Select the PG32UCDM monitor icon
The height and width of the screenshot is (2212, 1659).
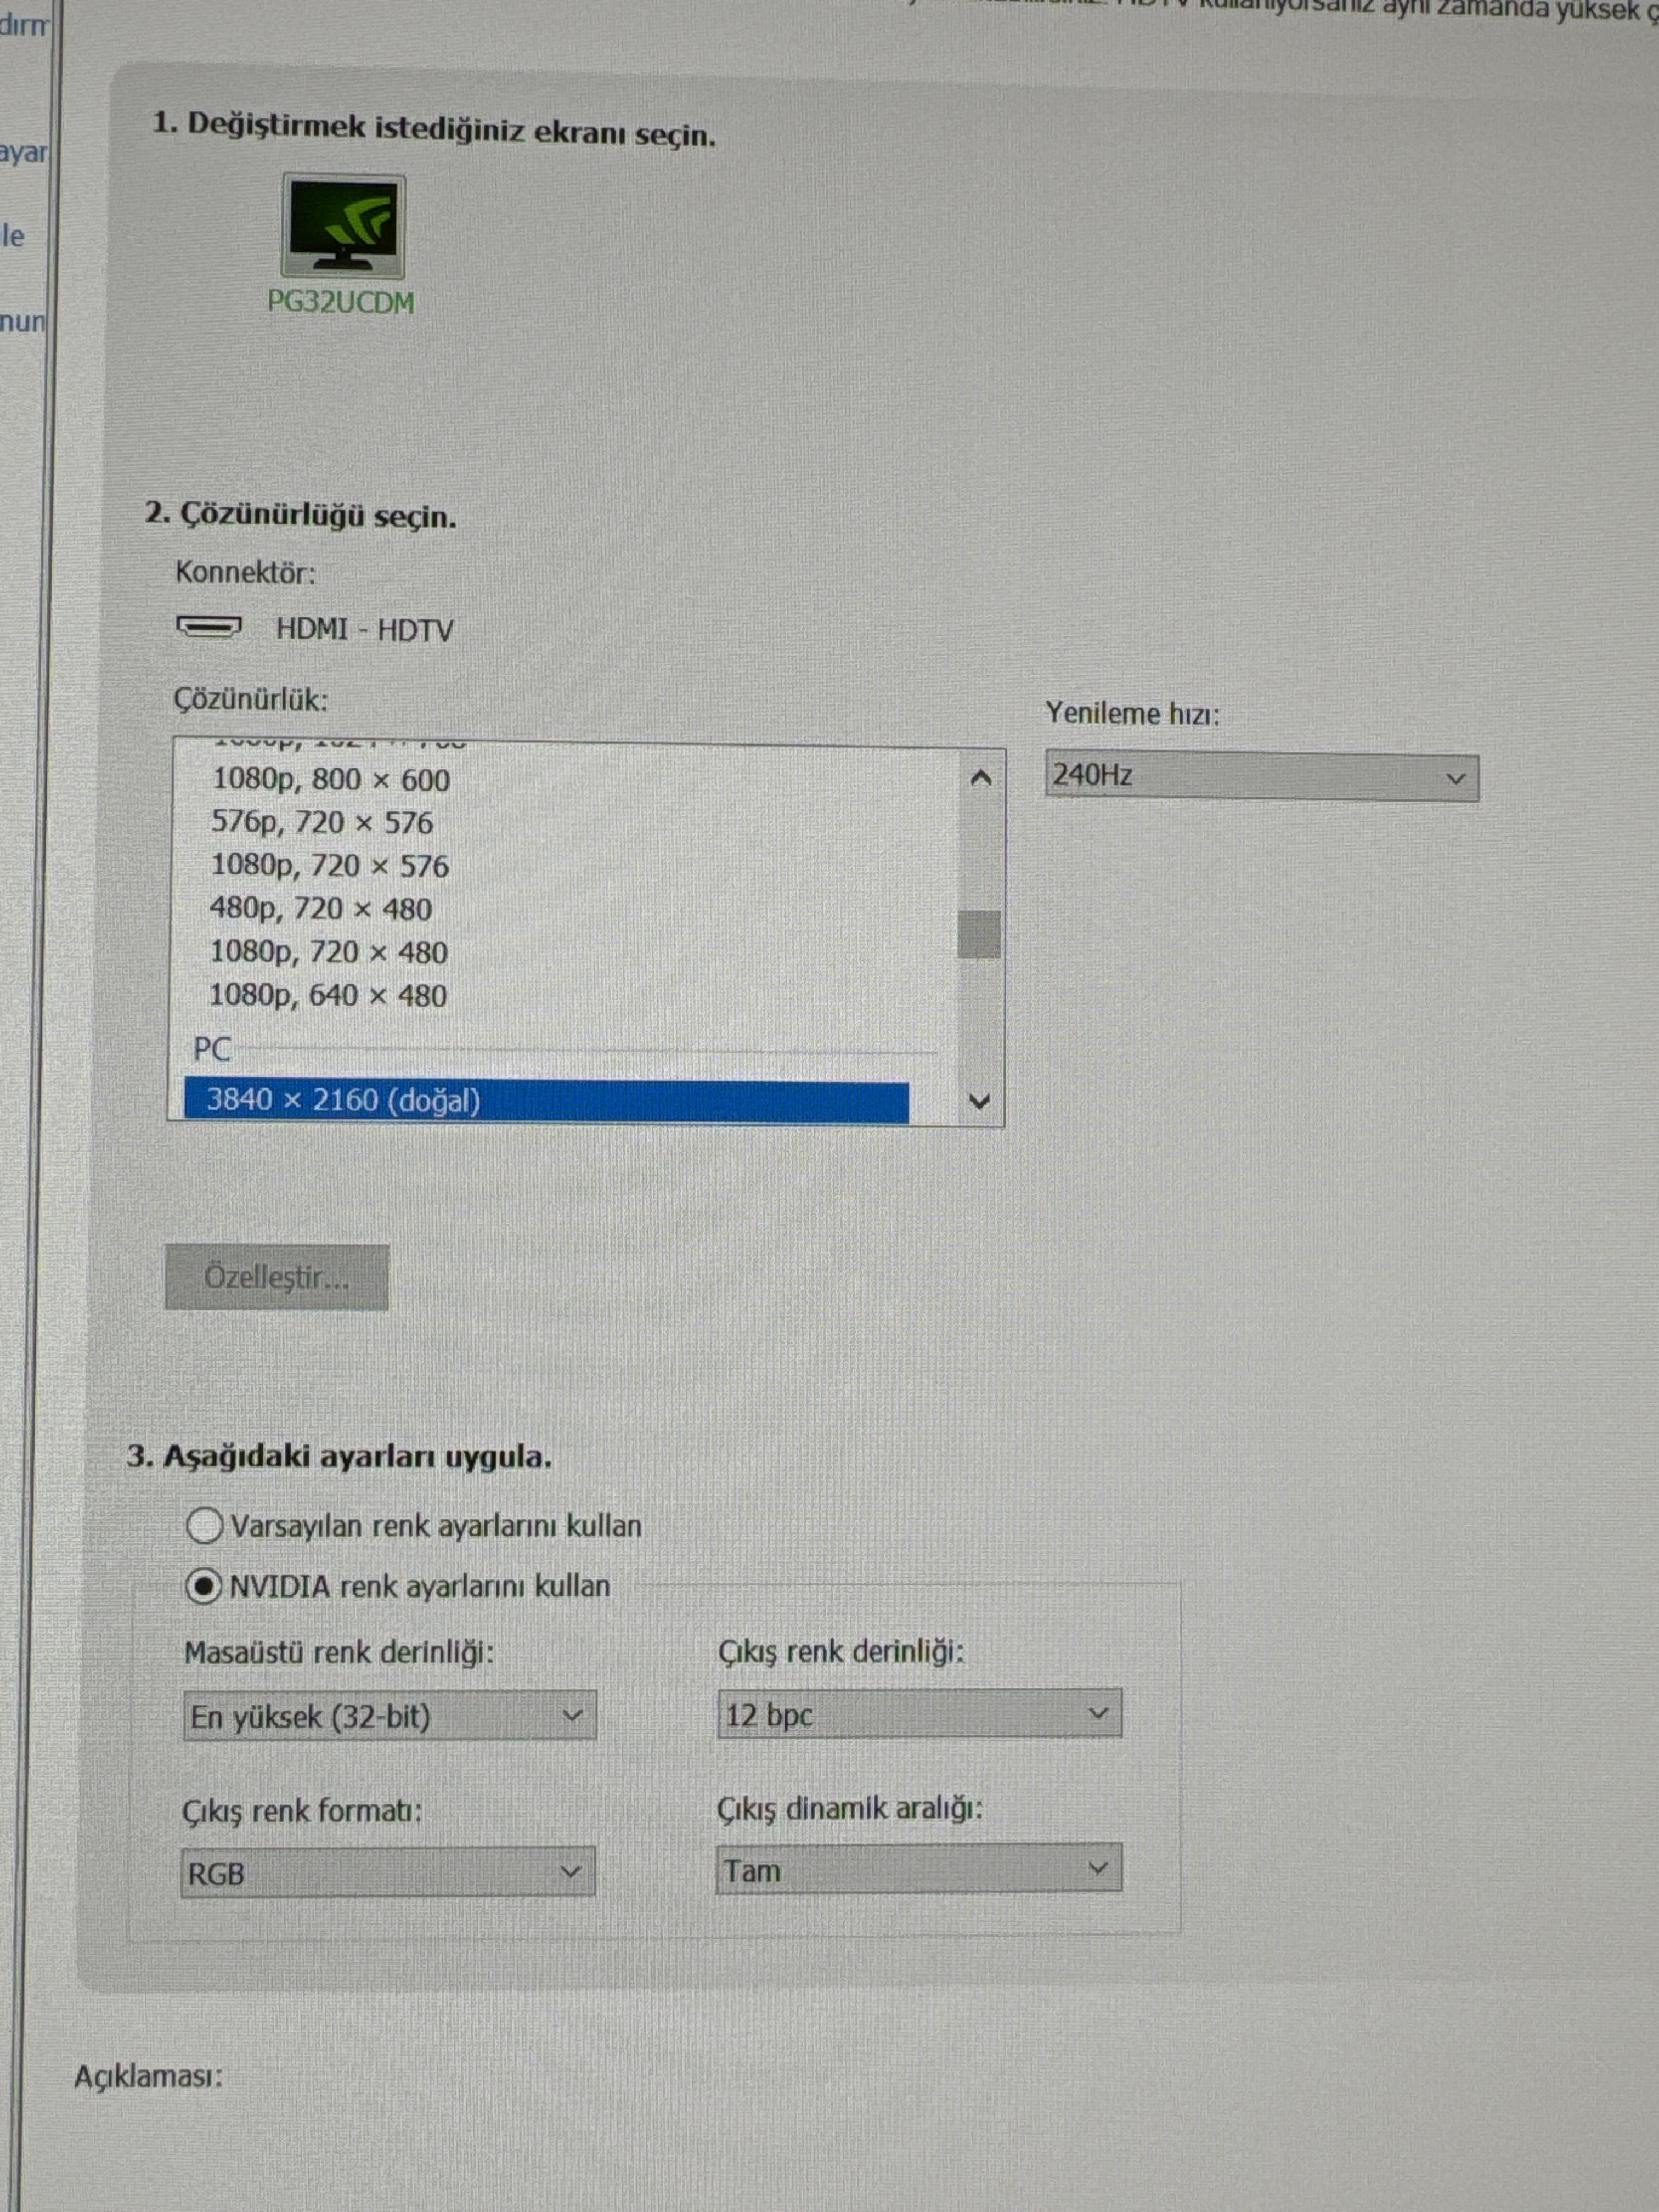point(343,226)
